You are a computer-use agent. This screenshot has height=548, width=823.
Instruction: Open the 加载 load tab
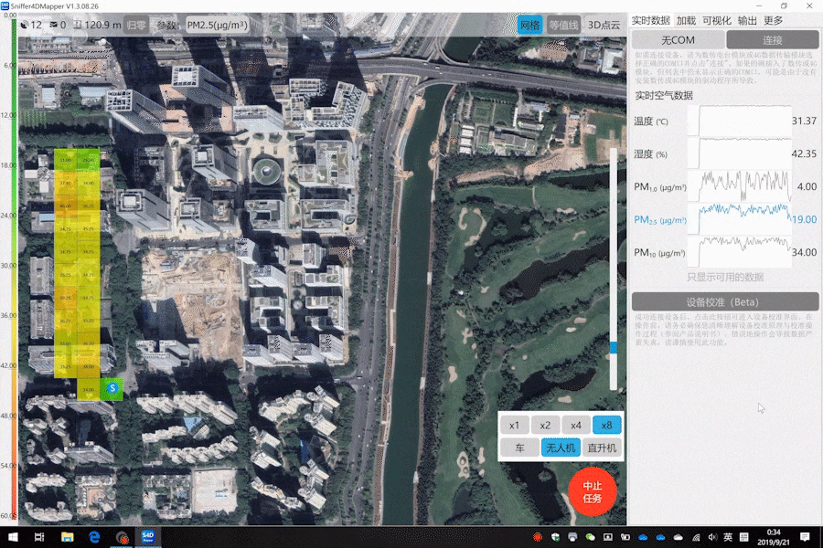[686, 20]
